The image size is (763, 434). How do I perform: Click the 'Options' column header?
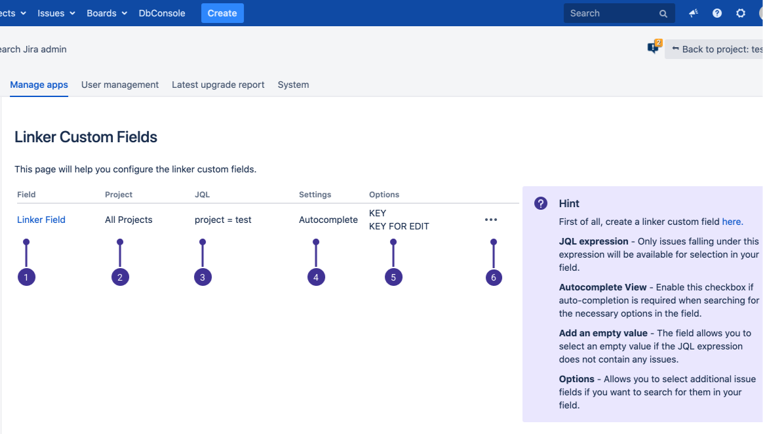tap(384, 194)
